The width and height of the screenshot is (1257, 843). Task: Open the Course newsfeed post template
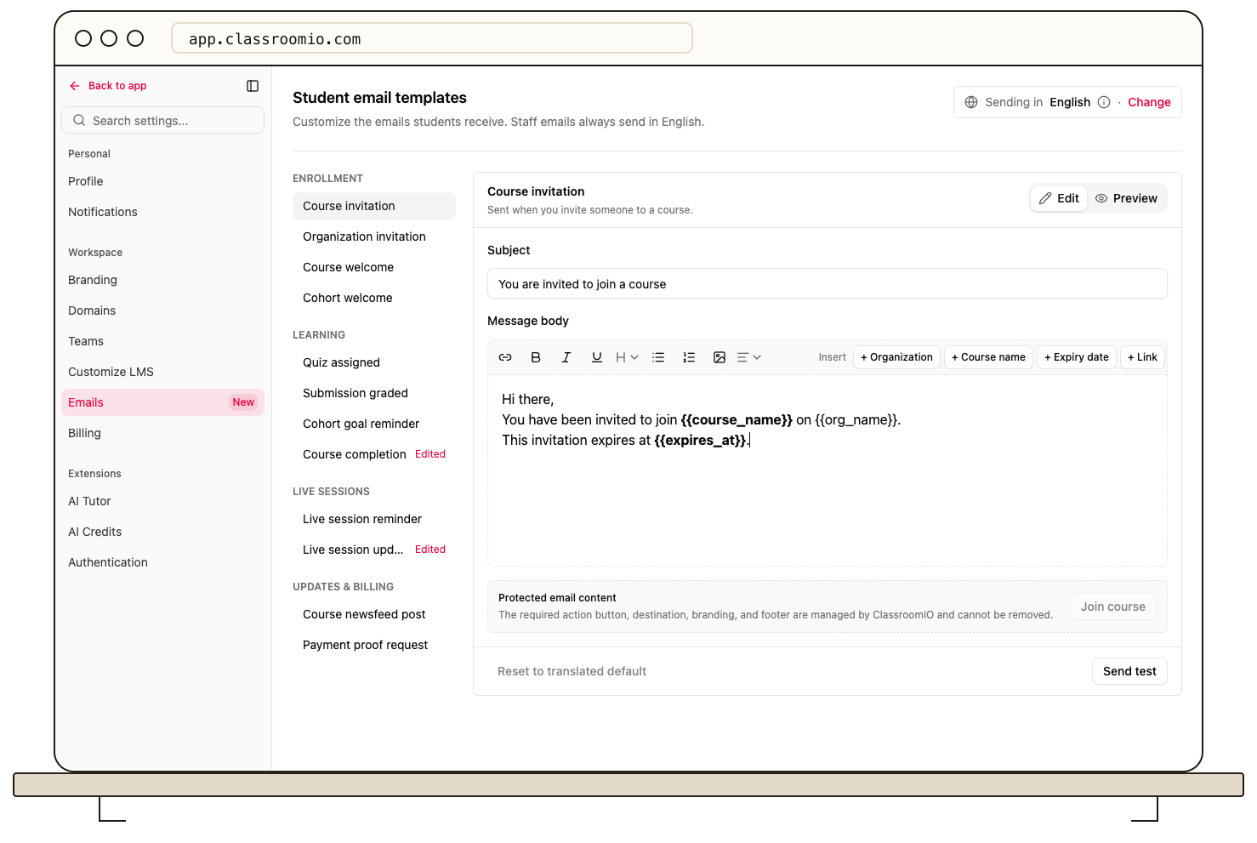pyautogui.click(x=374, y=614)
